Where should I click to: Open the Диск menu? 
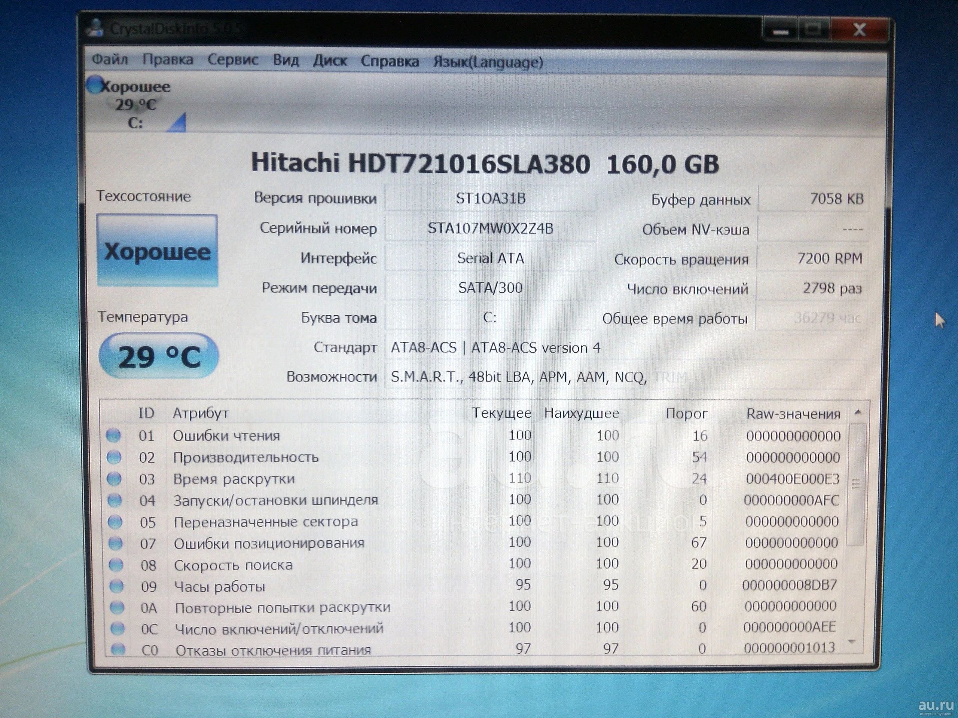click(x=330, y=61)
